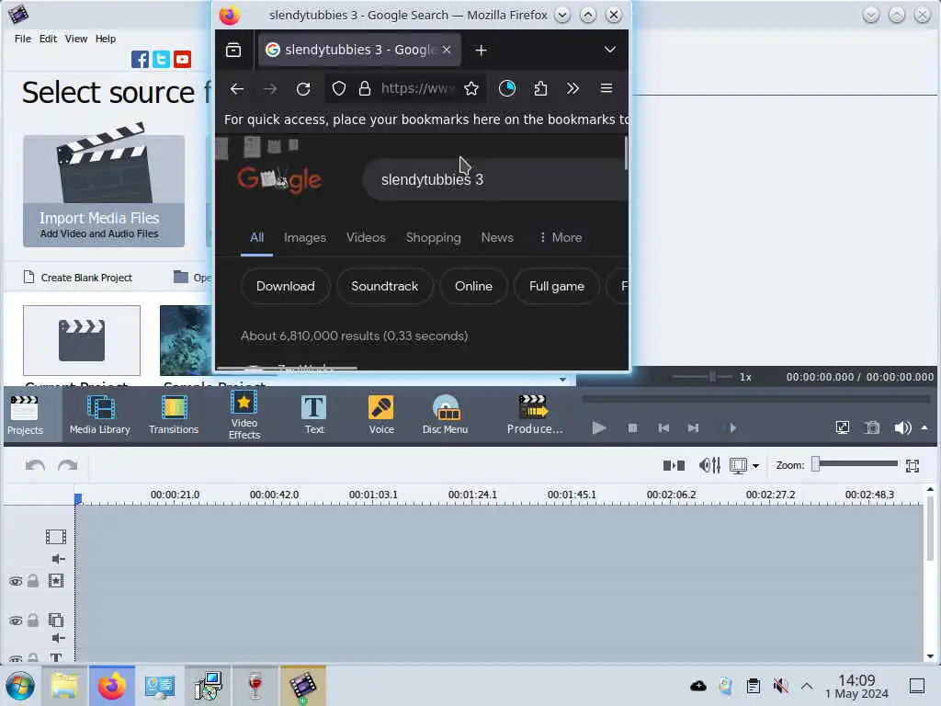Take a snapshot of the preview
941x706 pixels.
(872, 427)
